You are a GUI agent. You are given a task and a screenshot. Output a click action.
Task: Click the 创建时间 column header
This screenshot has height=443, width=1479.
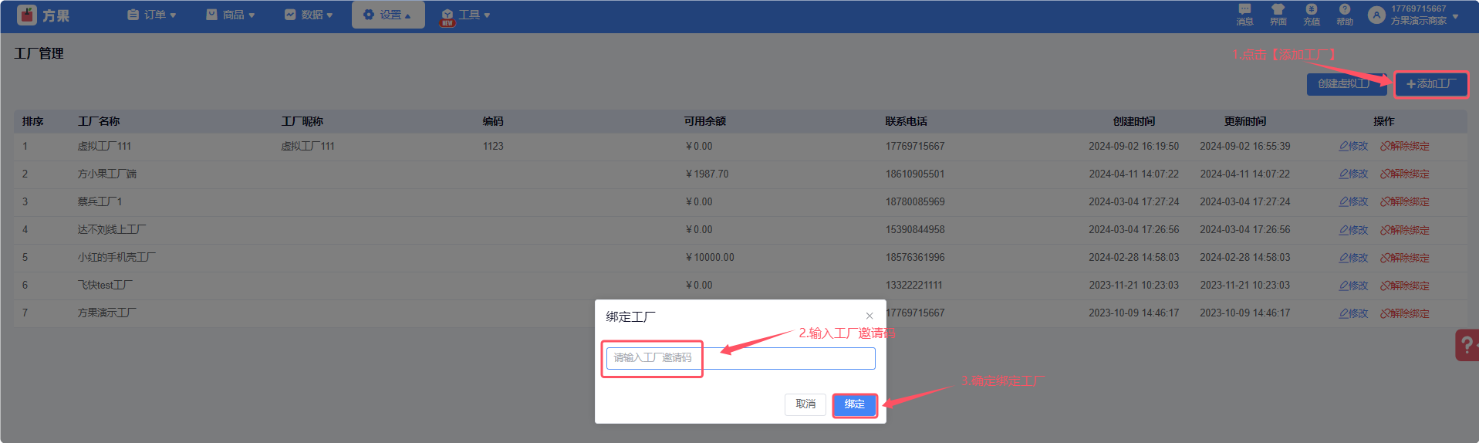(x=1134, y=121)
